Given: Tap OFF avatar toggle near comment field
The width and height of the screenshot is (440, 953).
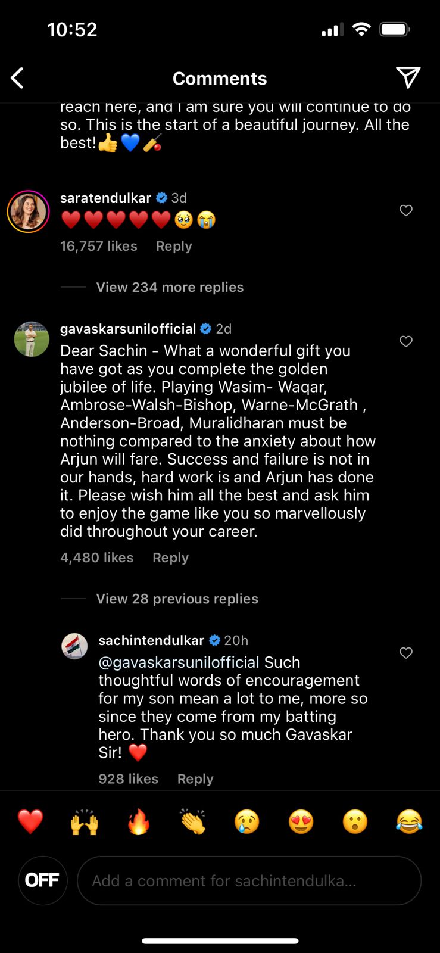Looking at the screenshot, I should click(x=42, y=880).
